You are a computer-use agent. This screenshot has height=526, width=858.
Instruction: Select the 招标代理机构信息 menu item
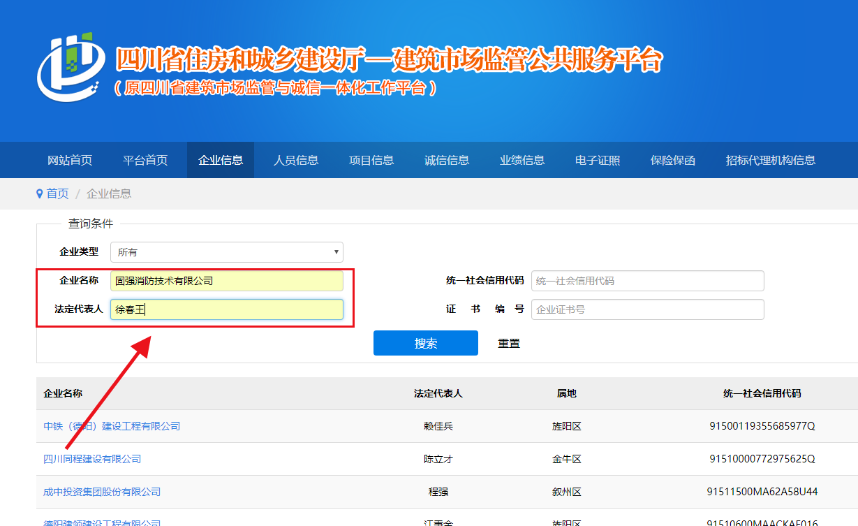[770, 159]
